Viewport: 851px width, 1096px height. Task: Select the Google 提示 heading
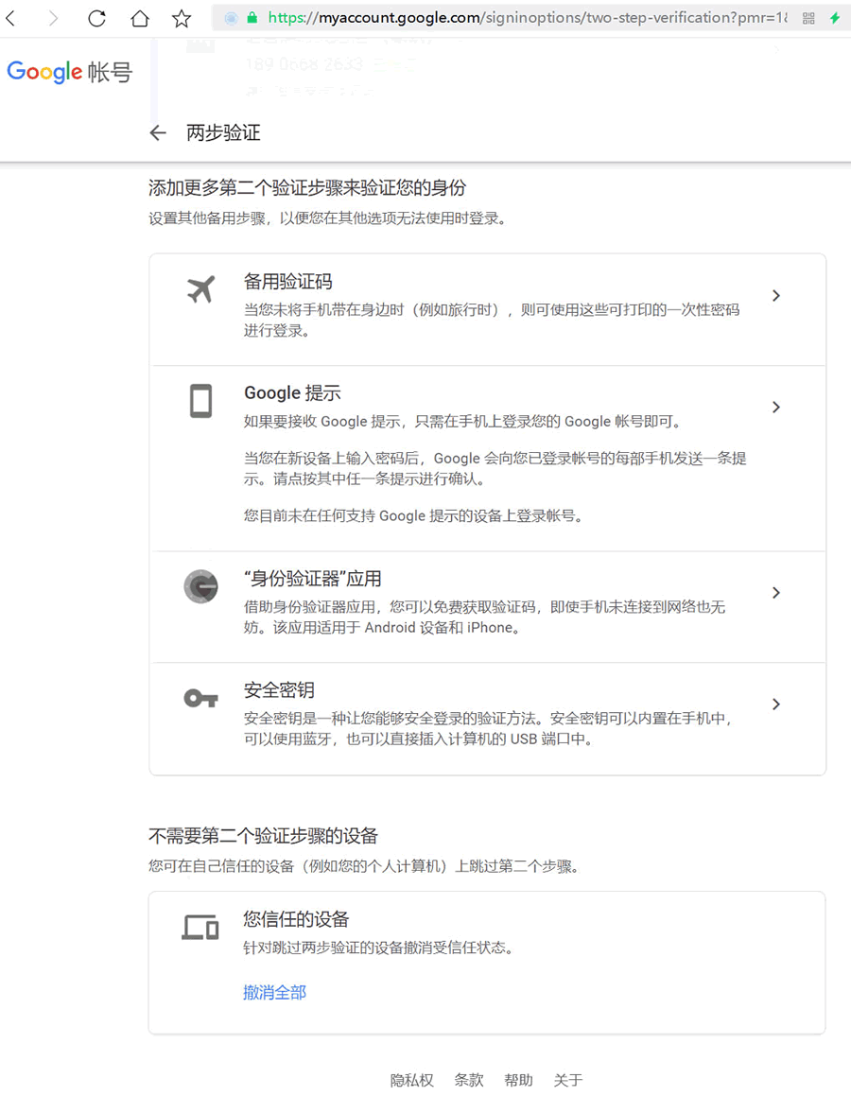pos(292,392)
